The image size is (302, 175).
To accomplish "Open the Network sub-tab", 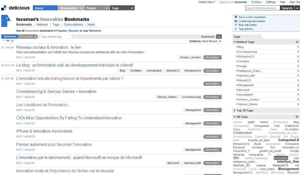I will pos(42,24).
